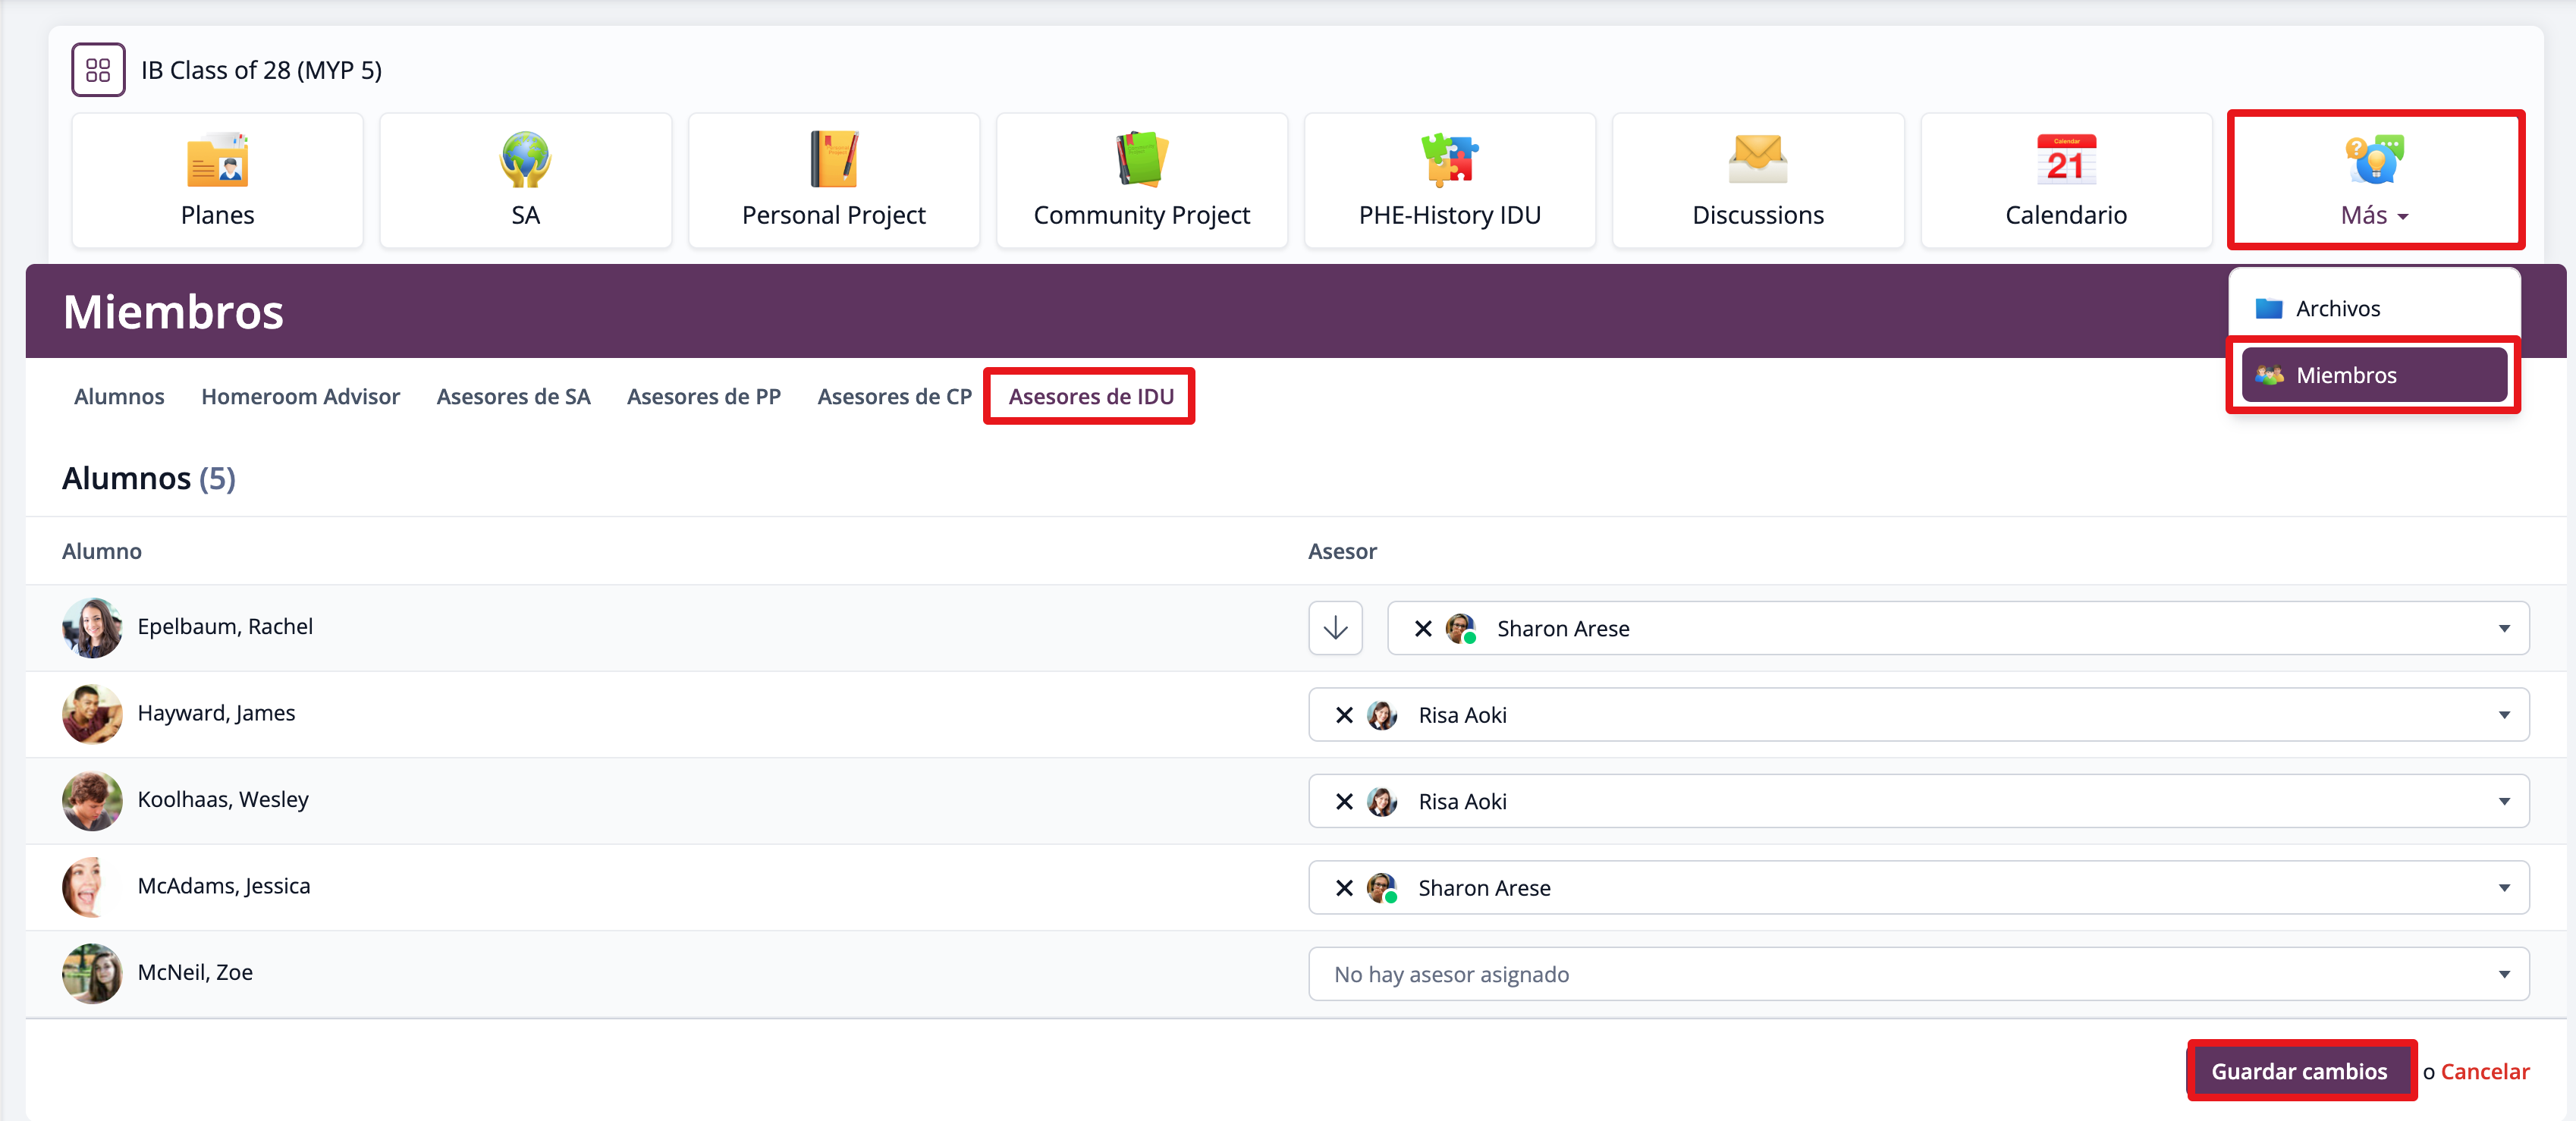Open the Community Project green book icon

1141,161
